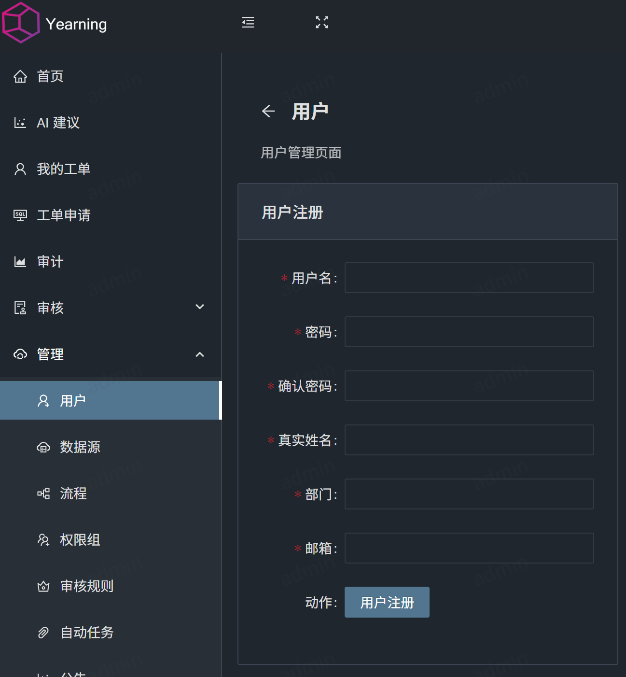Click the 审核规则 rule icon

tap(43, 586)
